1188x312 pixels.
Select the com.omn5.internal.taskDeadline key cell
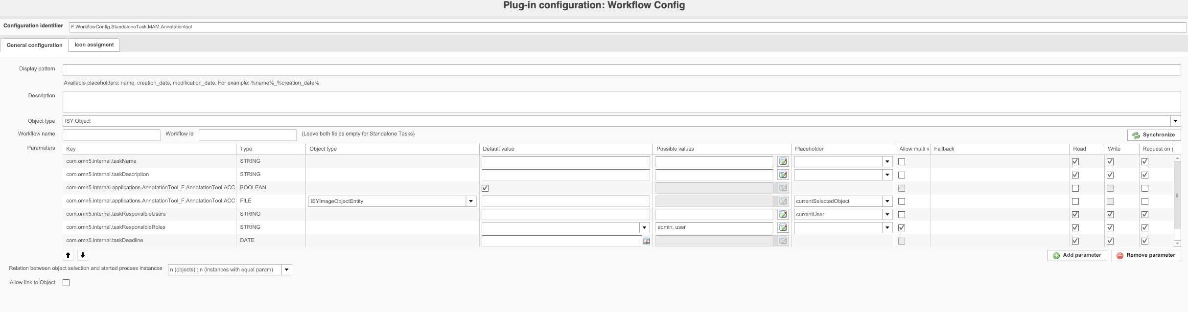(150, 241)
